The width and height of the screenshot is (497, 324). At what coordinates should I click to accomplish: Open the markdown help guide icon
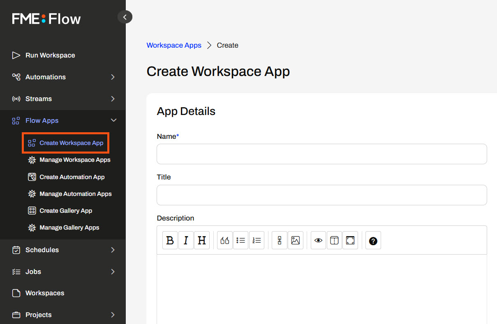[x=373, y=241]
